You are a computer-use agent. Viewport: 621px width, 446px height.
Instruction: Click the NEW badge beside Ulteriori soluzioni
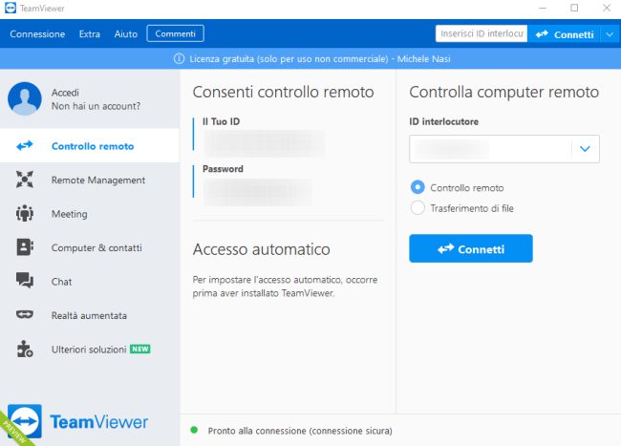[140, 349]
